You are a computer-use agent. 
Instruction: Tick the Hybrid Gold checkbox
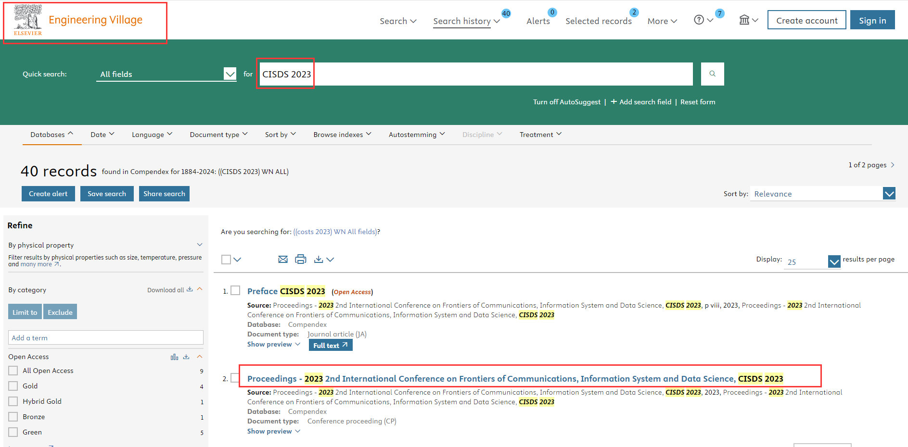(x=13, y=401)
